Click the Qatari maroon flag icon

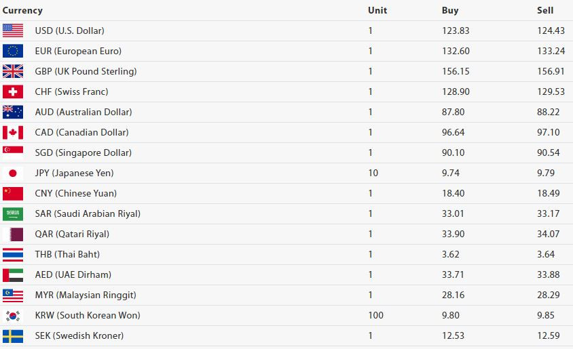tap(13, 234)
